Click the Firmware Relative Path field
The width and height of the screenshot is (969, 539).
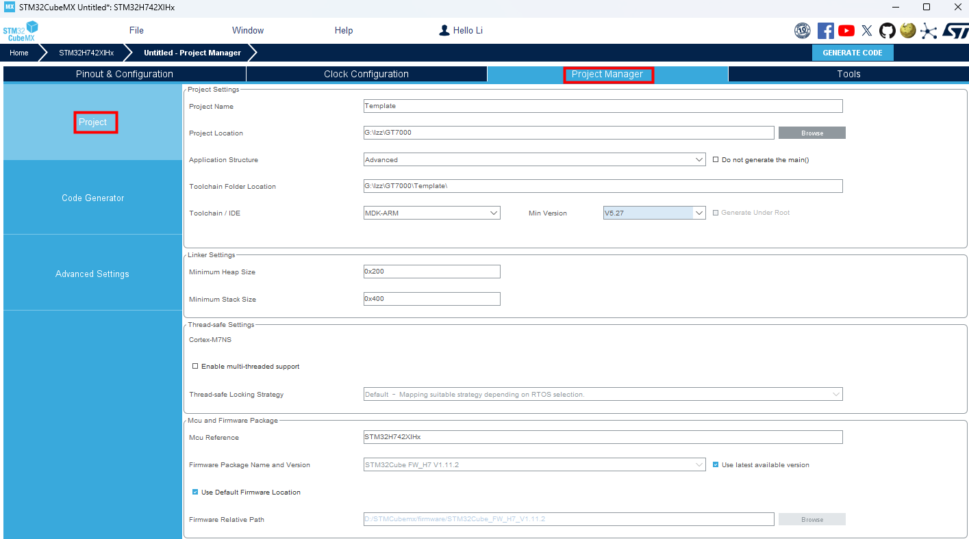568,519
